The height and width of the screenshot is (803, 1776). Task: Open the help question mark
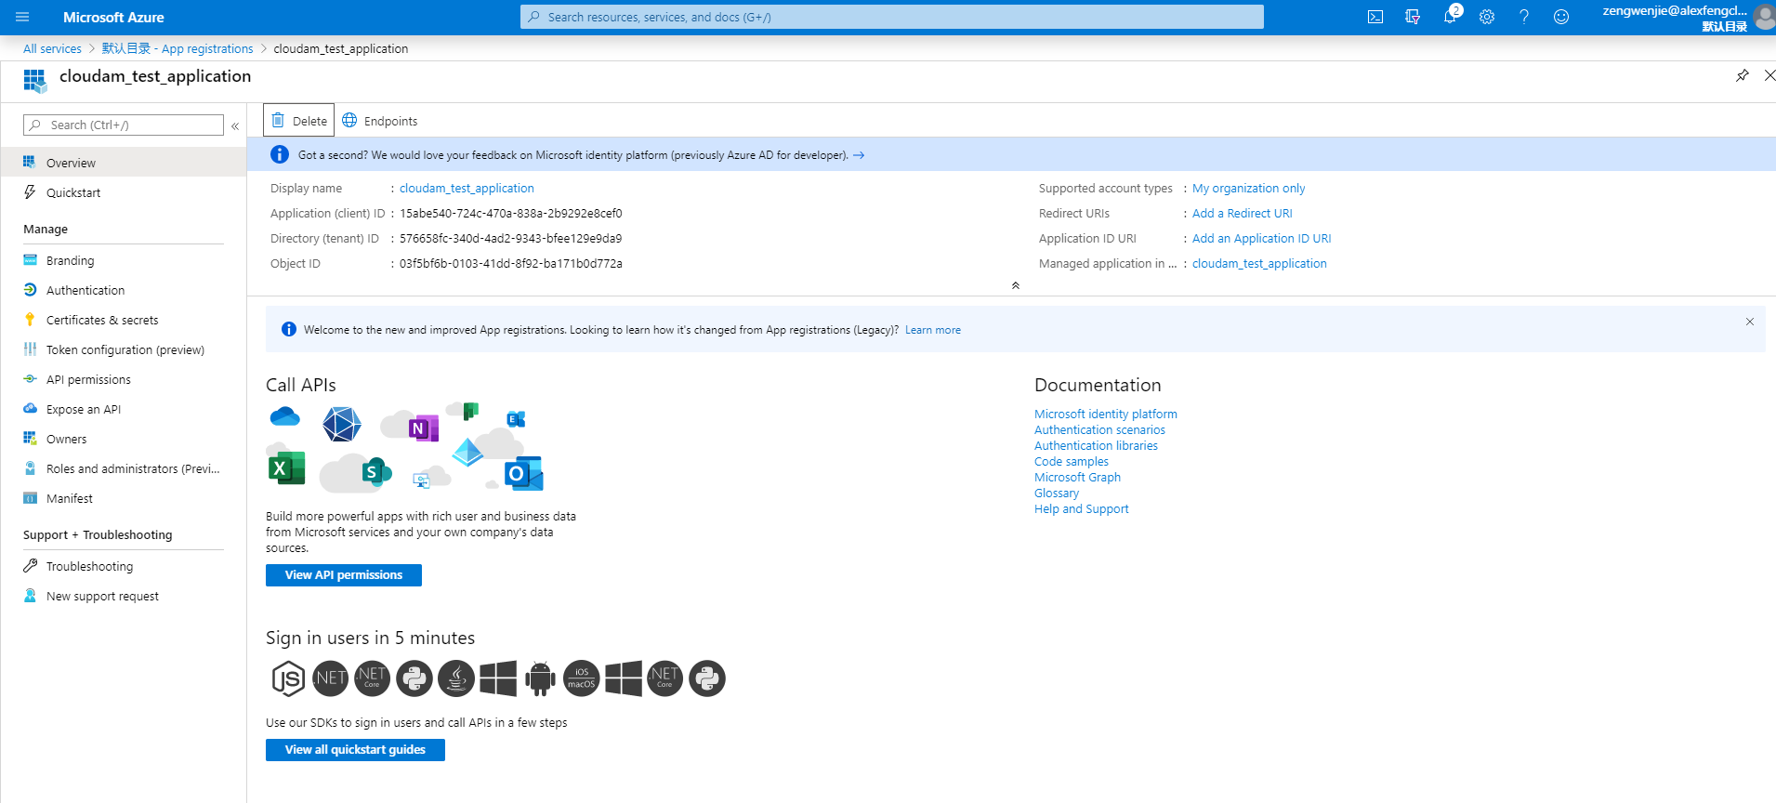[x=1524, y=17]
